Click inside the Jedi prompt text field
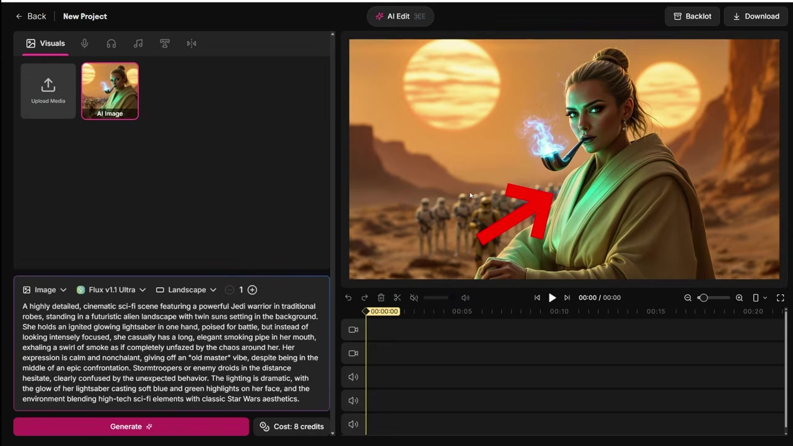Viewport: 793px width, 446px height. (x=171, y=352)
